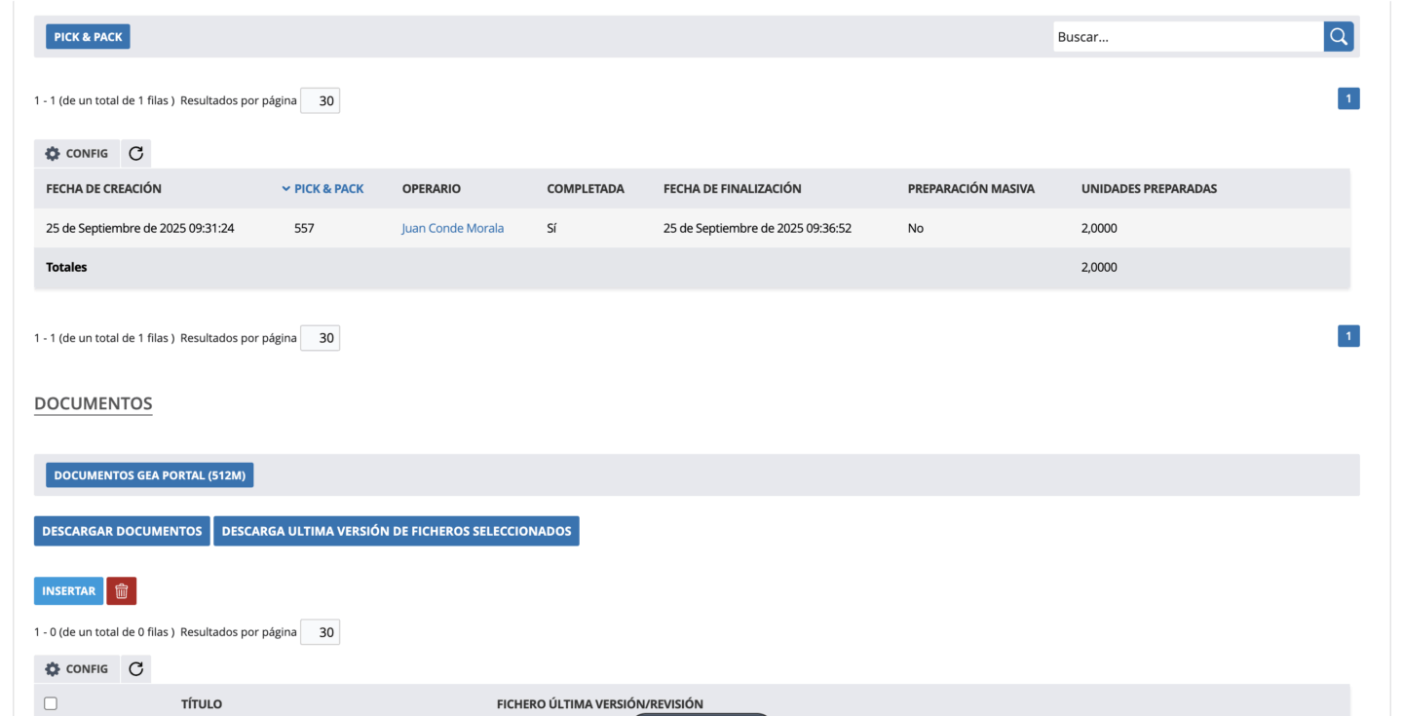Sort by Pick & Pack column arrow
The height and width of the screenshot is (716, 1403).
[x=285, y=189]
